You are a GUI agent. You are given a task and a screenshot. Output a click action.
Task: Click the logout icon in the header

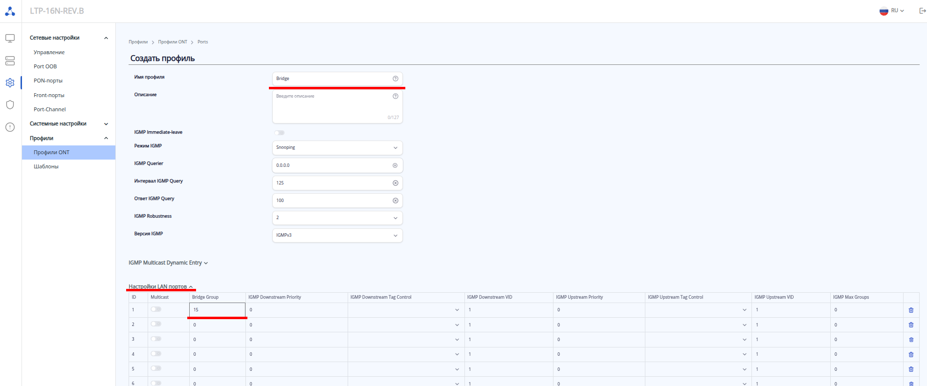[x=922, y=11]
